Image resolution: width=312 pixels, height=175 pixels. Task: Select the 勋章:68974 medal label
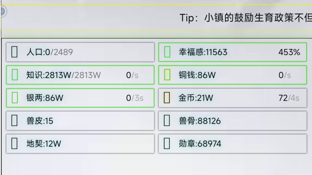point(200,143)
